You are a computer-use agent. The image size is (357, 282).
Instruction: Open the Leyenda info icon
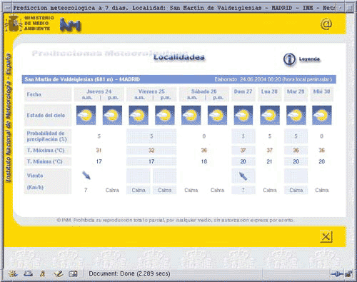point(289,59)
